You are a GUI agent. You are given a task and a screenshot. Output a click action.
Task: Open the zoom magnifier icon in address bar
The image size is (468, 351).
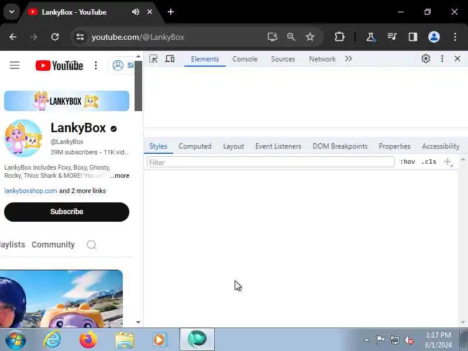click(291, 37)
